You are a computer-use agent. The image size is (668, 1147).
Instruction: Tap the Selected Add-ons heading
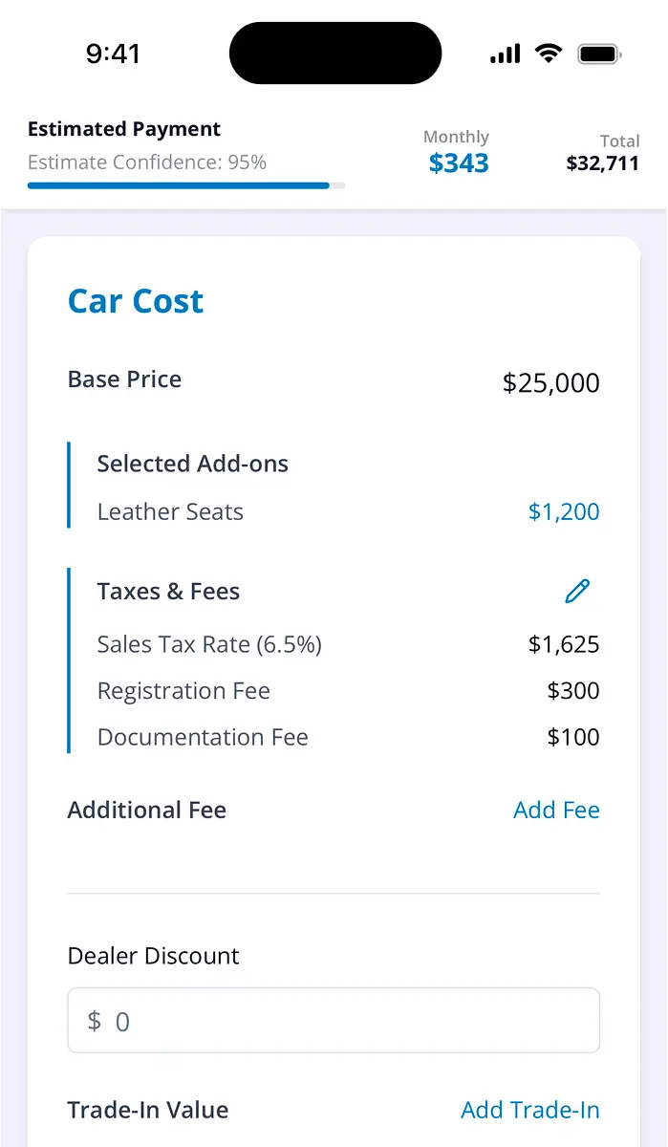pos(192,464)
